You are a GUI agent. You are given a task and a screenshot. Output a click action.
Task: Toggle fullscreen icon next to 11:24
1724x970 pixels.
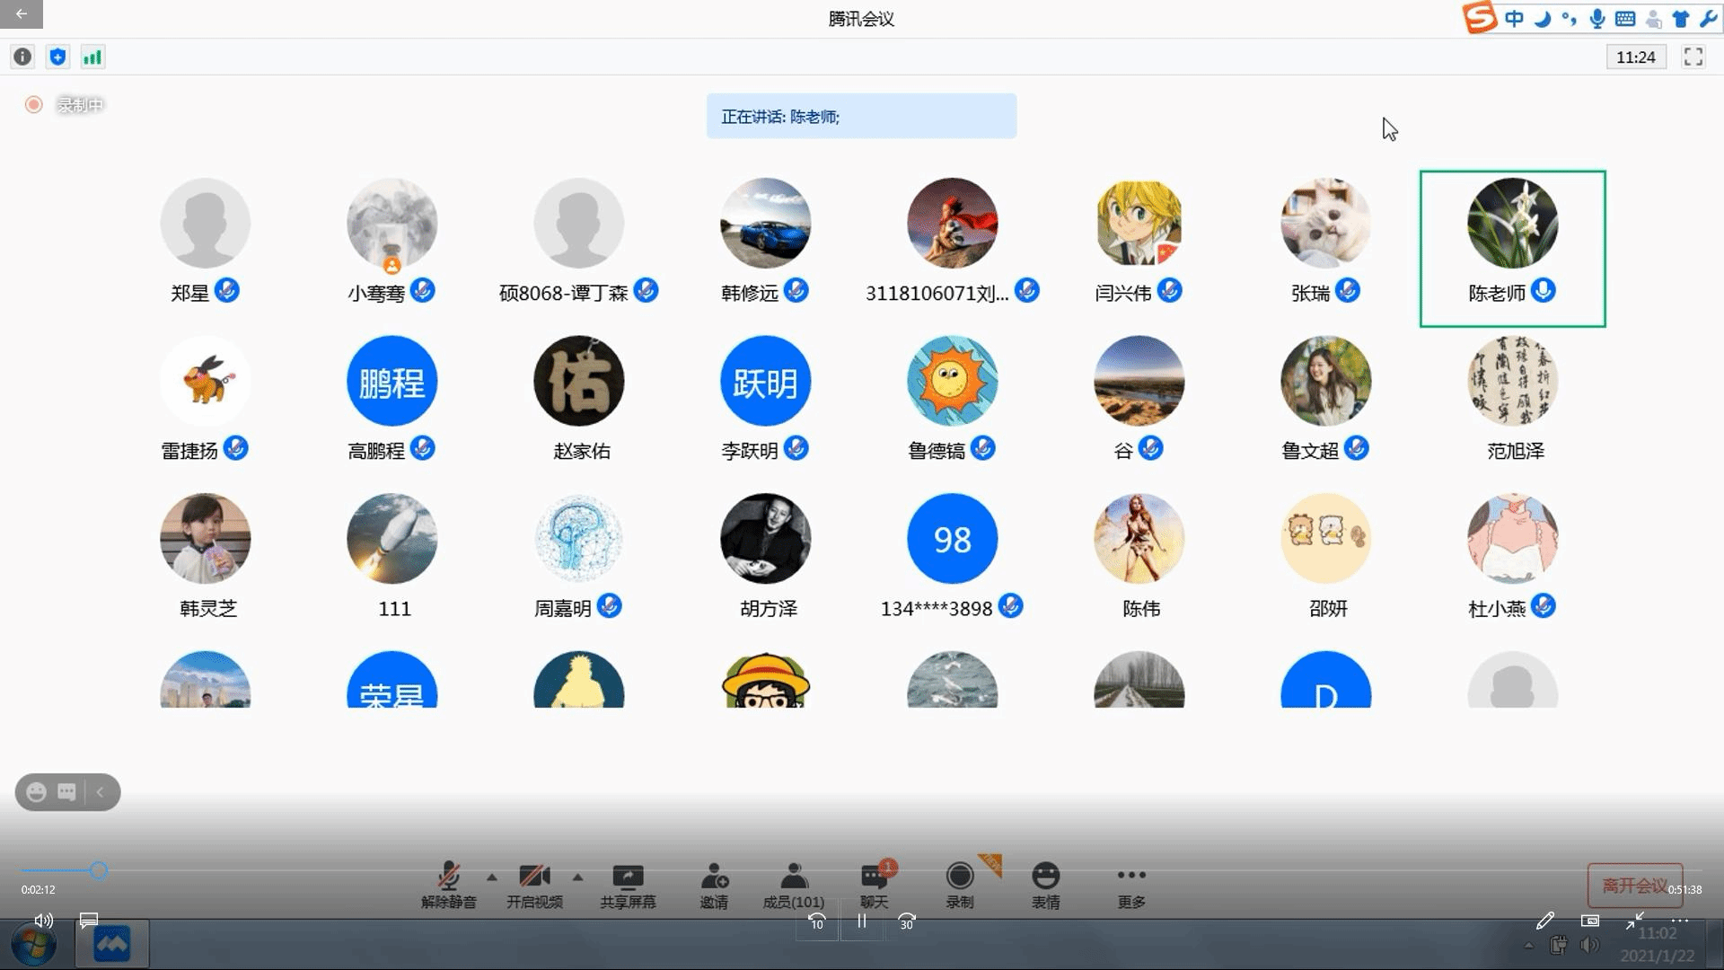point(1693,57)
